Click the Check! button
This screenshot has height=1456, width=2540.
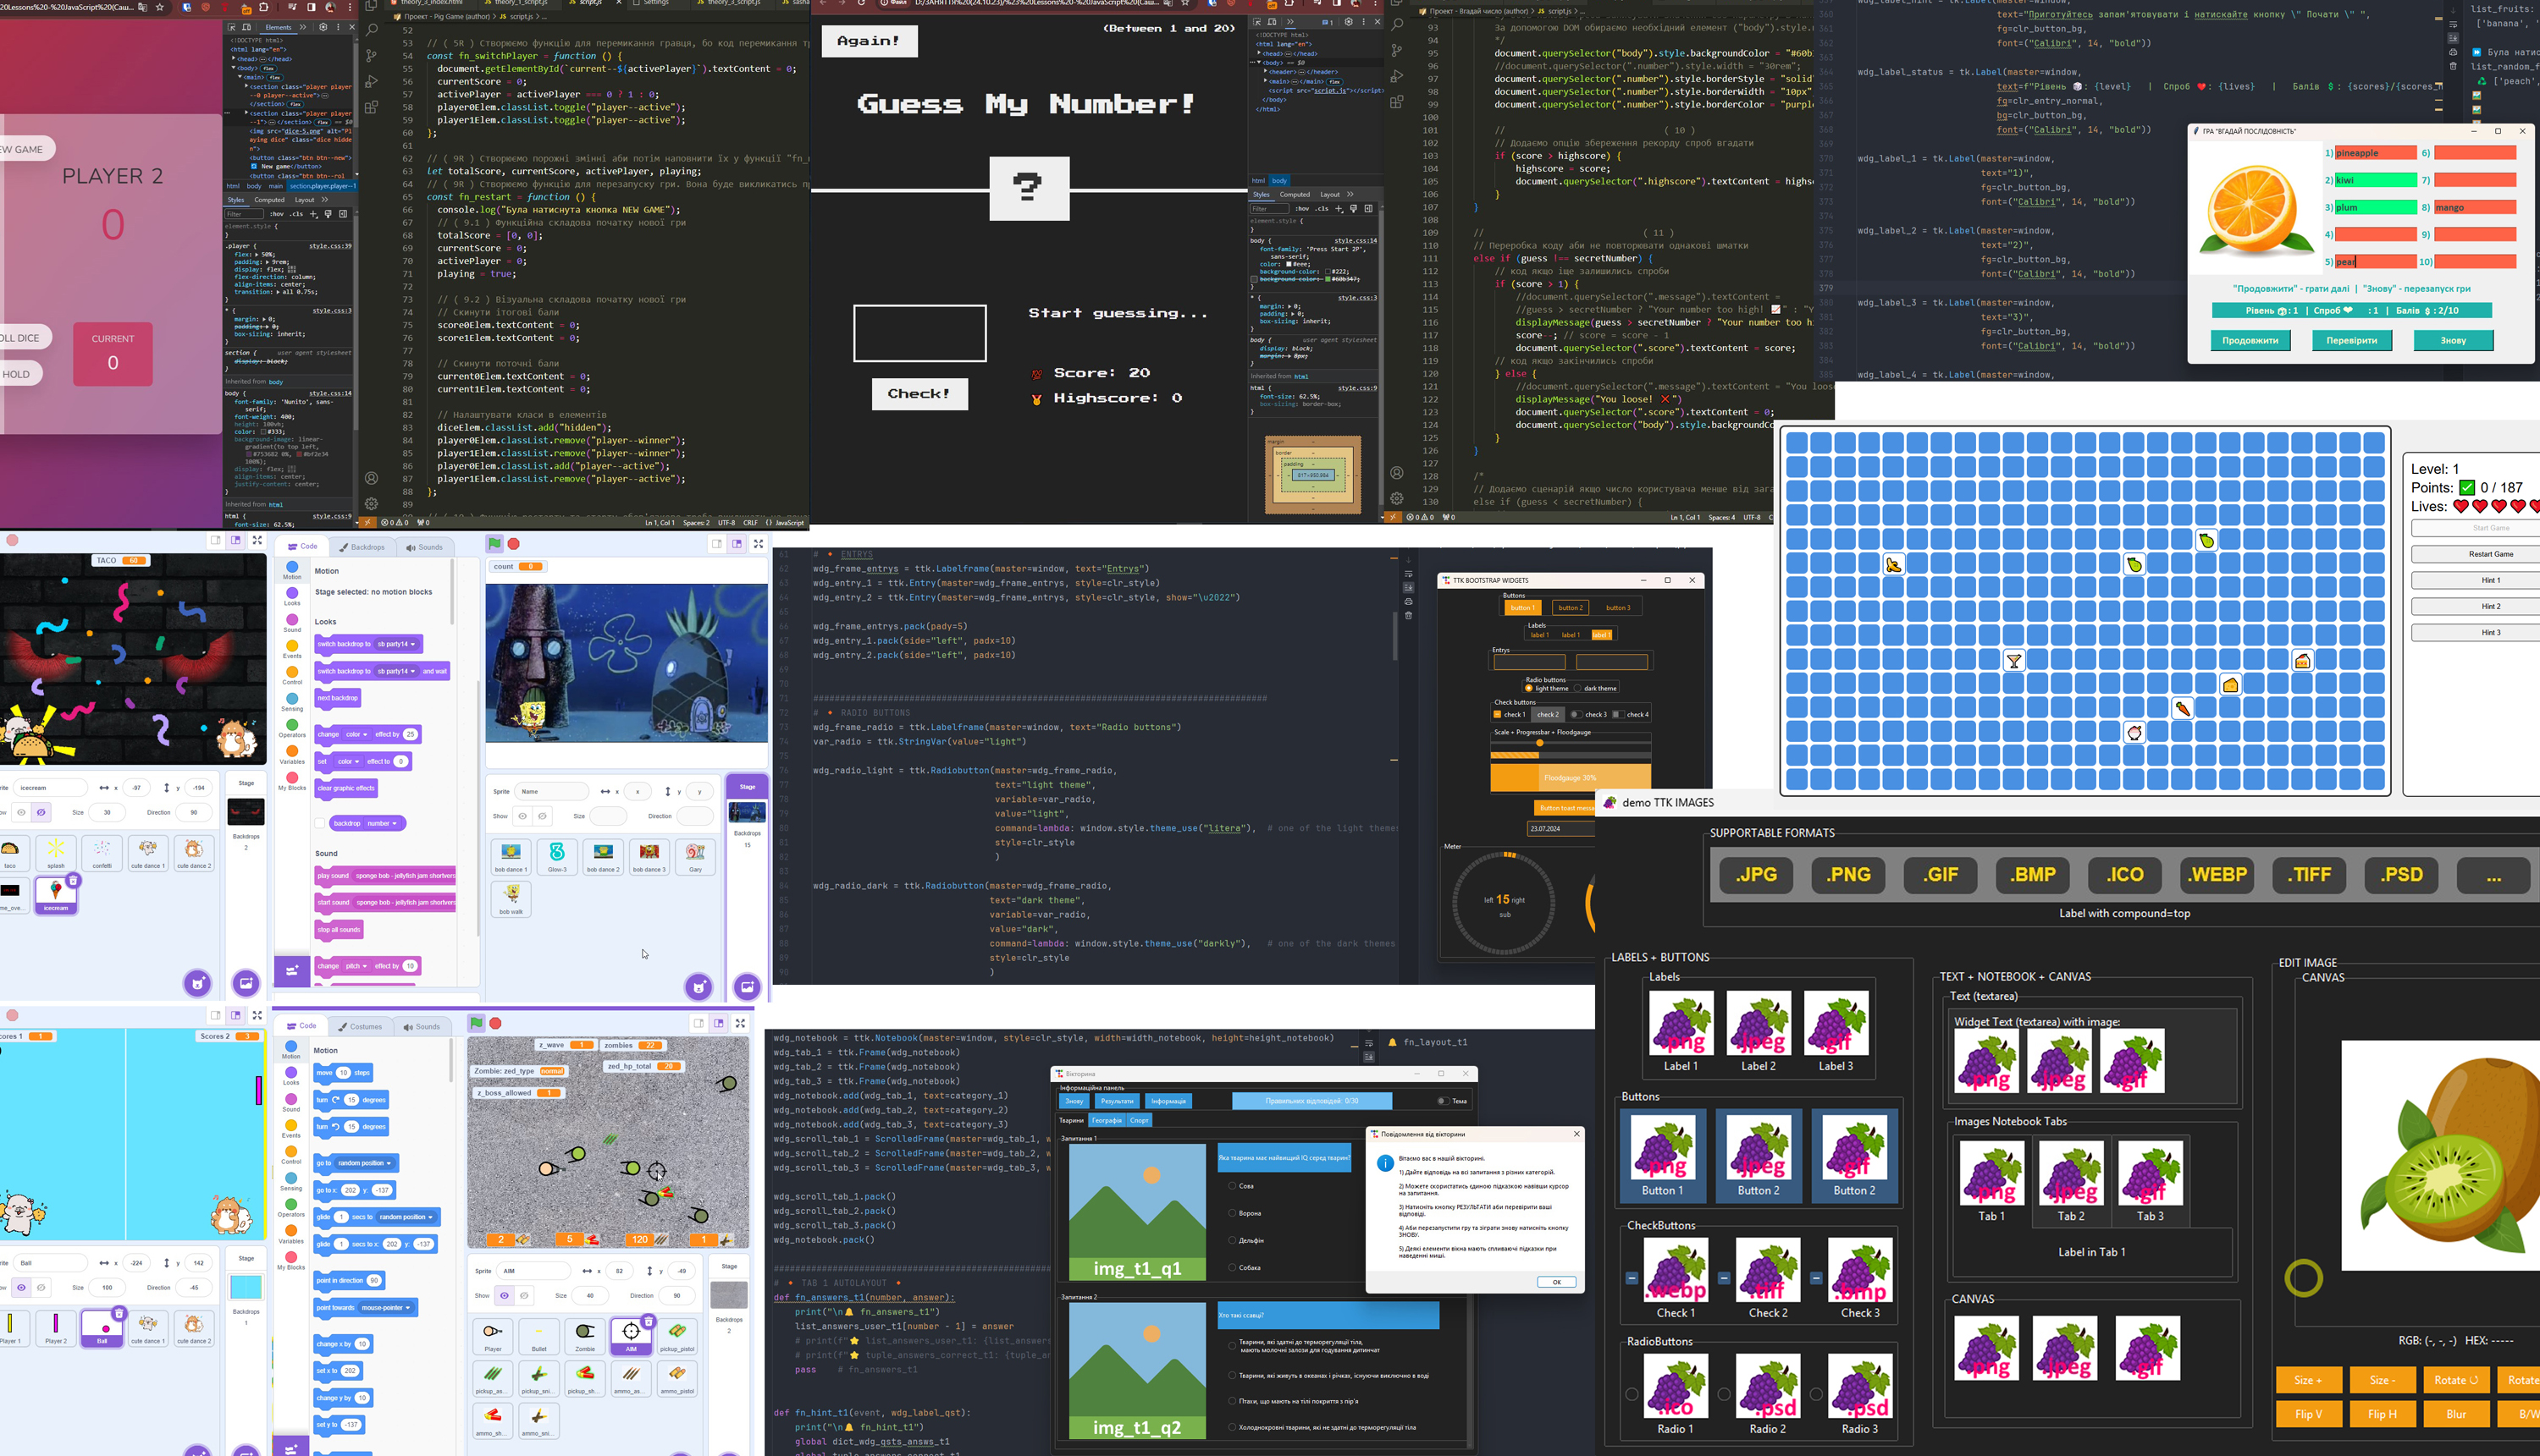pos(919,394)
